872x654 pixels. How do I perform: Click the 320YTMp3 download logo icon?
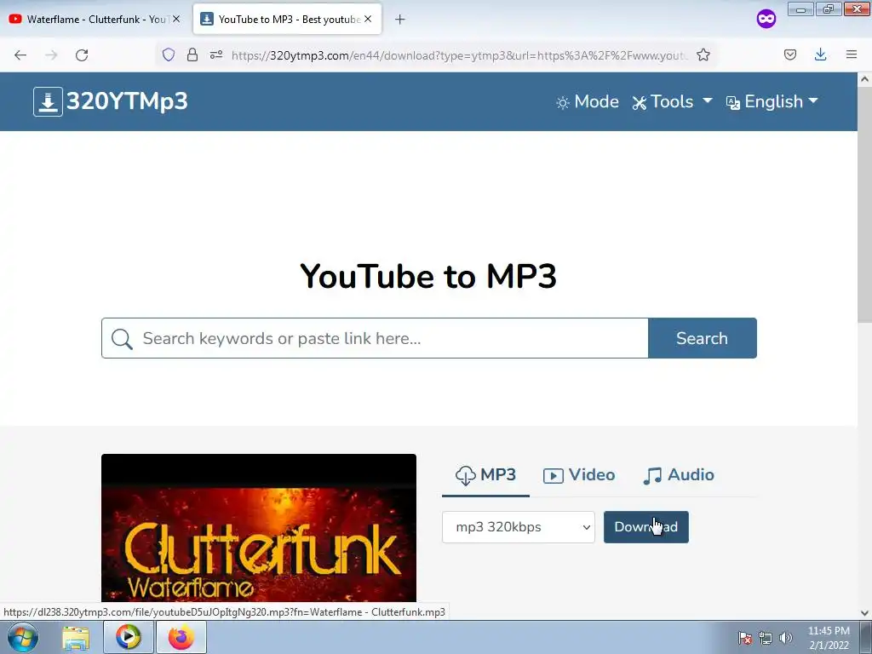[48, 102]
